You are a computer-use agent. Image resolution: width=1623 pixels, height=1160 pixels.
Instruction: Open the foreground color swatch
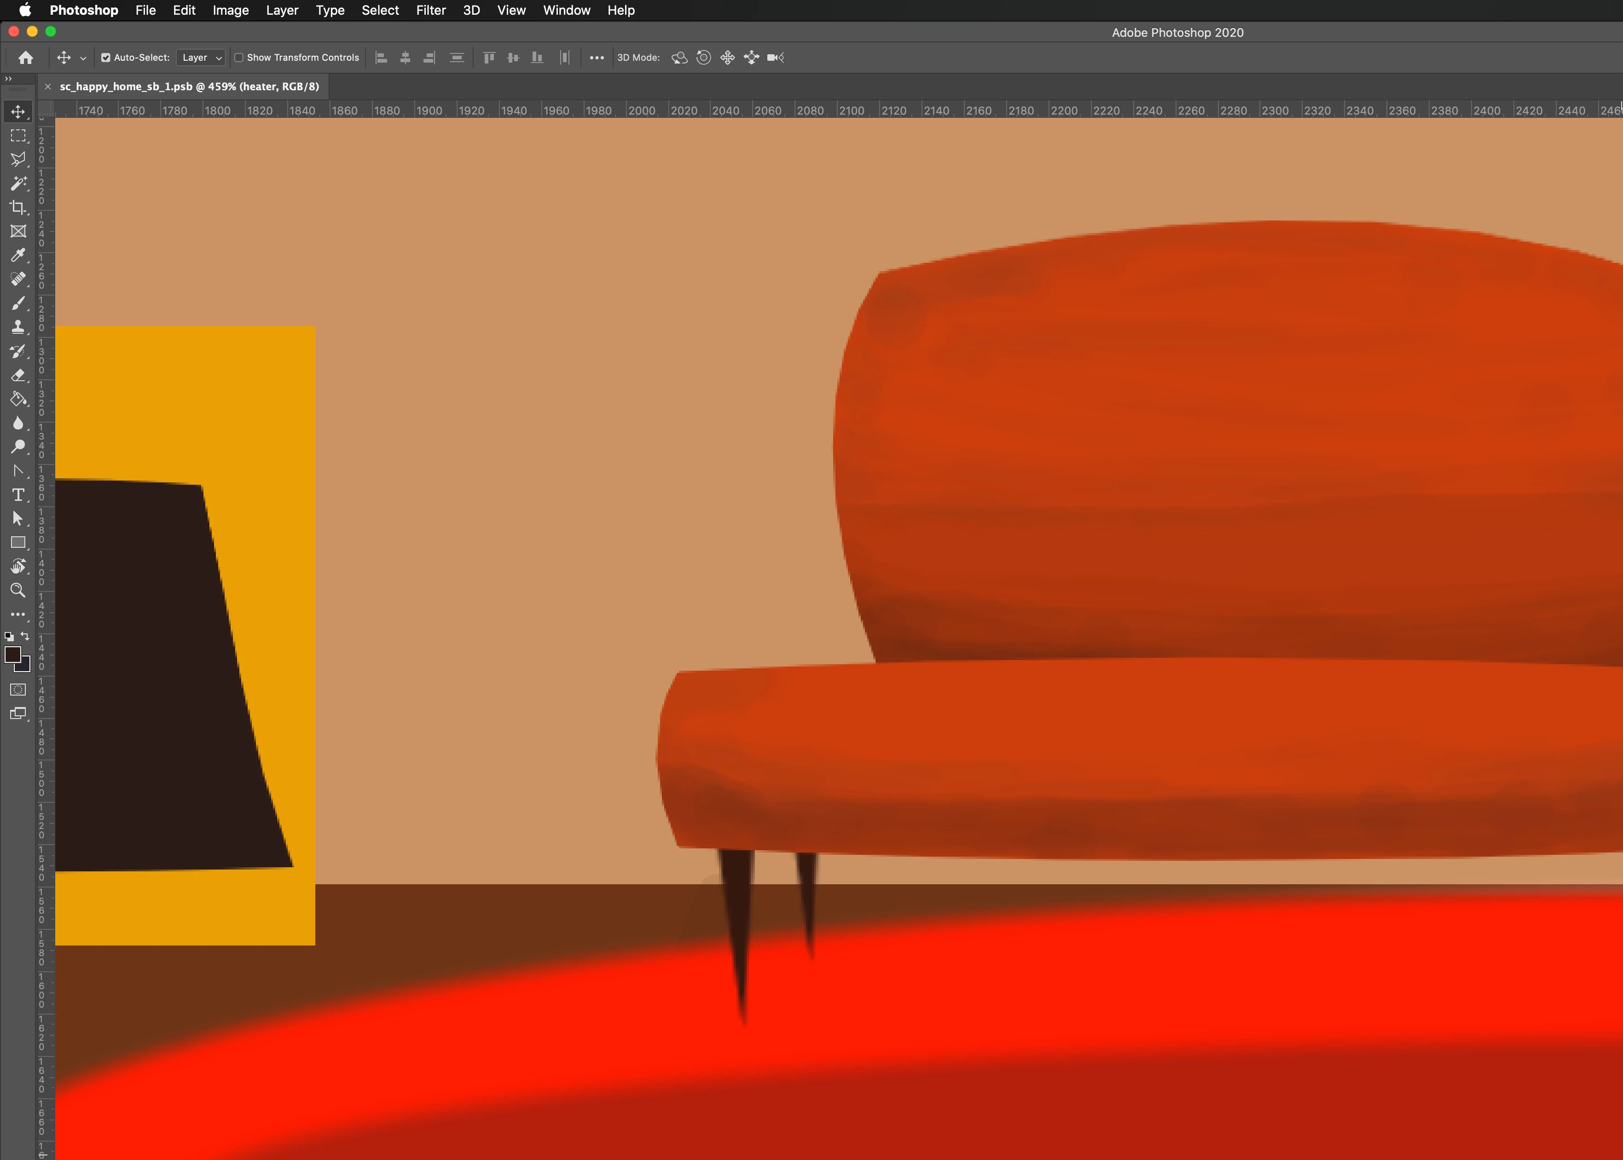pyautogui.click(x=13, y=654)
